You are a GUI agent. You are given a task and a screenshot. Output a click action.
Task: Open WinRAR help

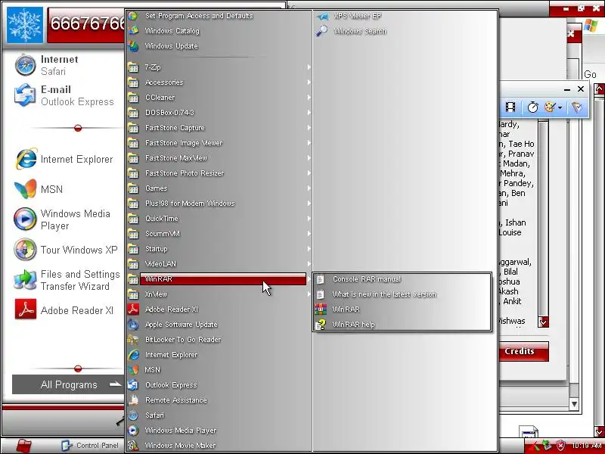[402, 325]
